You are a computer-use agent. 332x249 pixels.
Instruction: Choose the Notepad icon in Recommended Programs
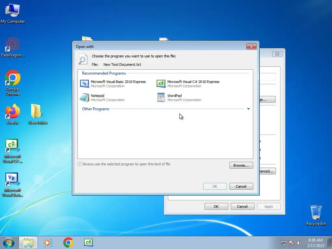point(84,98)
